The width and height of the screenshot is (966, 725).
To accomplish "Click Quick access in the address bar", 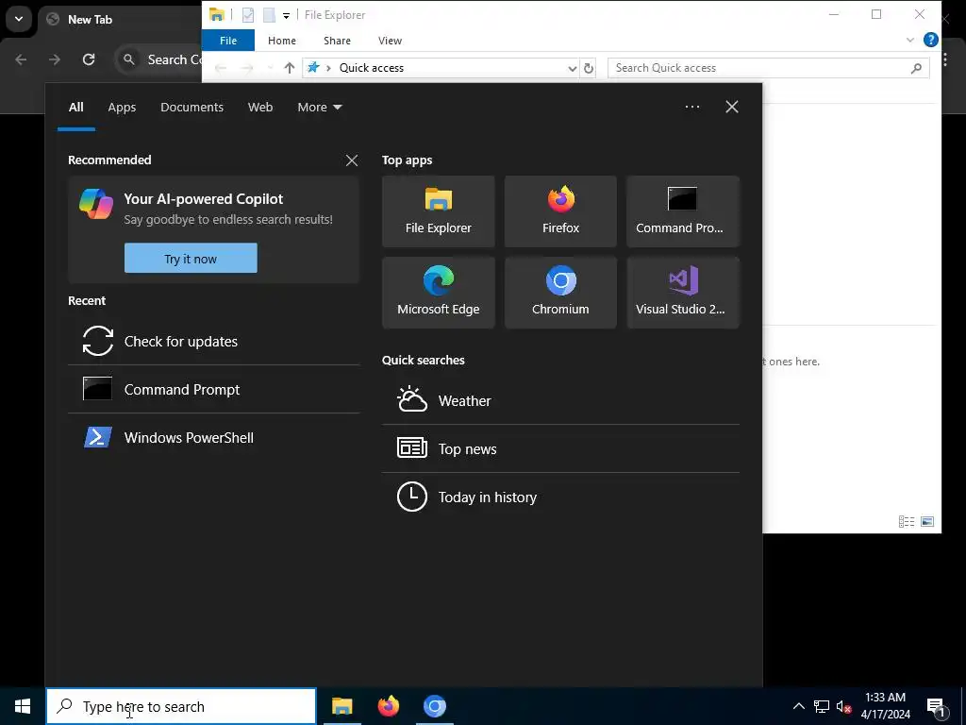I will 372,68.
